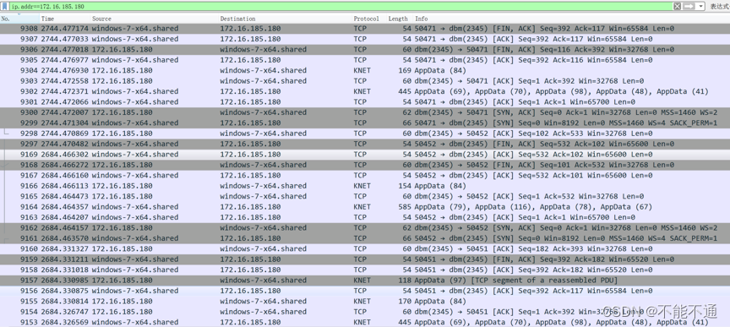Open the 表达式 expression builder

point(719,7)
